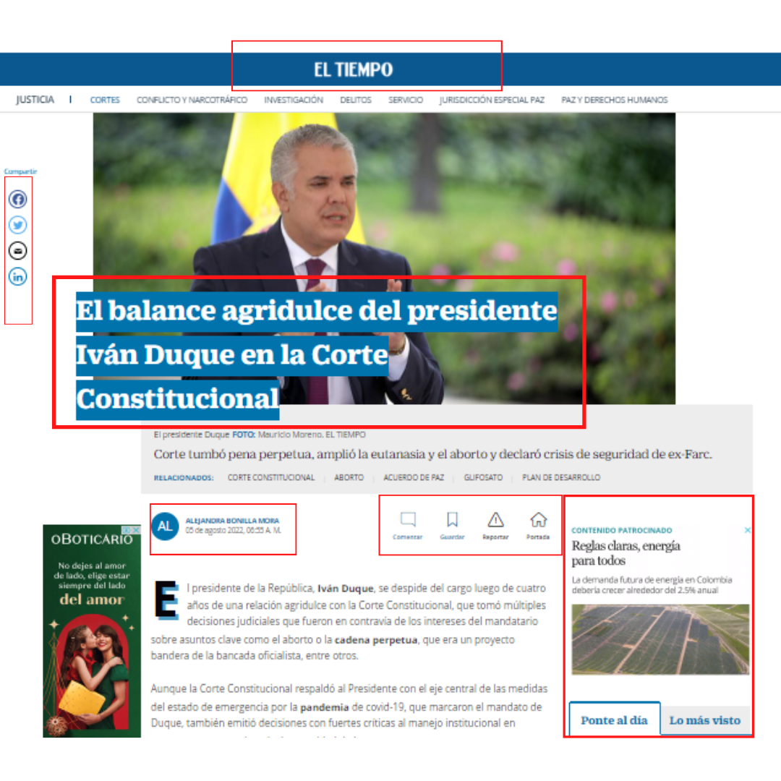Open the CORTES section
The image size is (781, 781).
click(105, 100)
